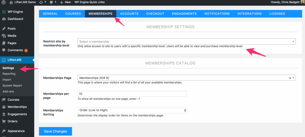The height and width of the screenshot is (137, 305).
Task: Click the Appearance paintbrush icon
Action: point(4,131)
